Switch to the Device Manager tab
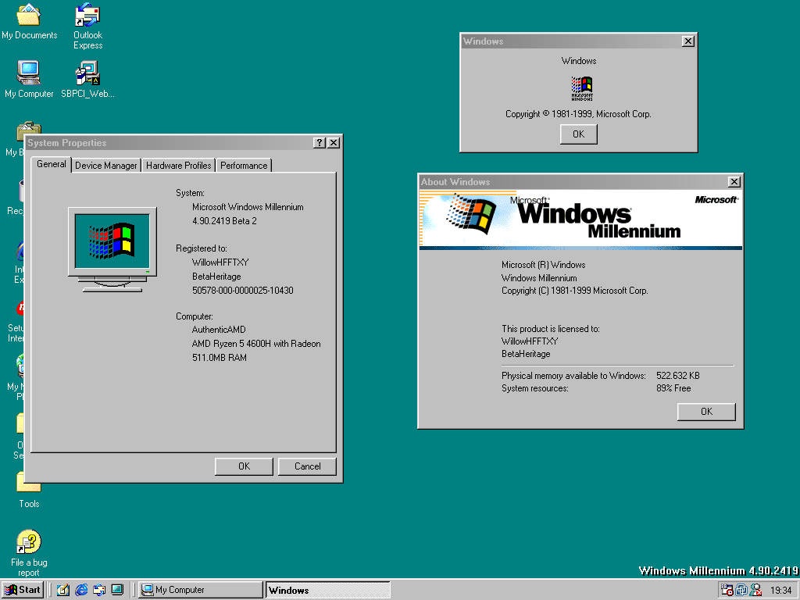This screenshot has height=600, width=800. point(106,166)
